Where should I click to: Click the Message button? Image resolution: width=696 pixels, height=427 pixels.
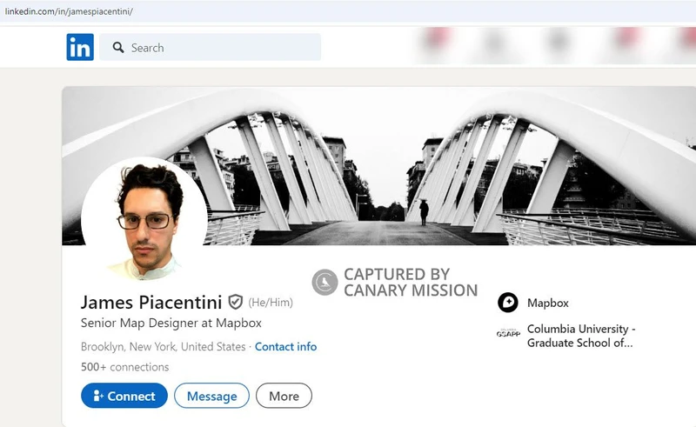point(211,396)
